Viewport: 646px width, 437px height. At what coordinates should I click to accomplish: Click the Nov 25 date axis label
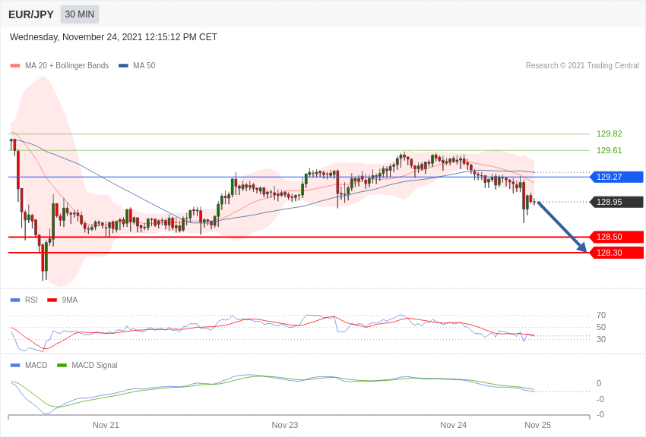(x=537, y=425)
